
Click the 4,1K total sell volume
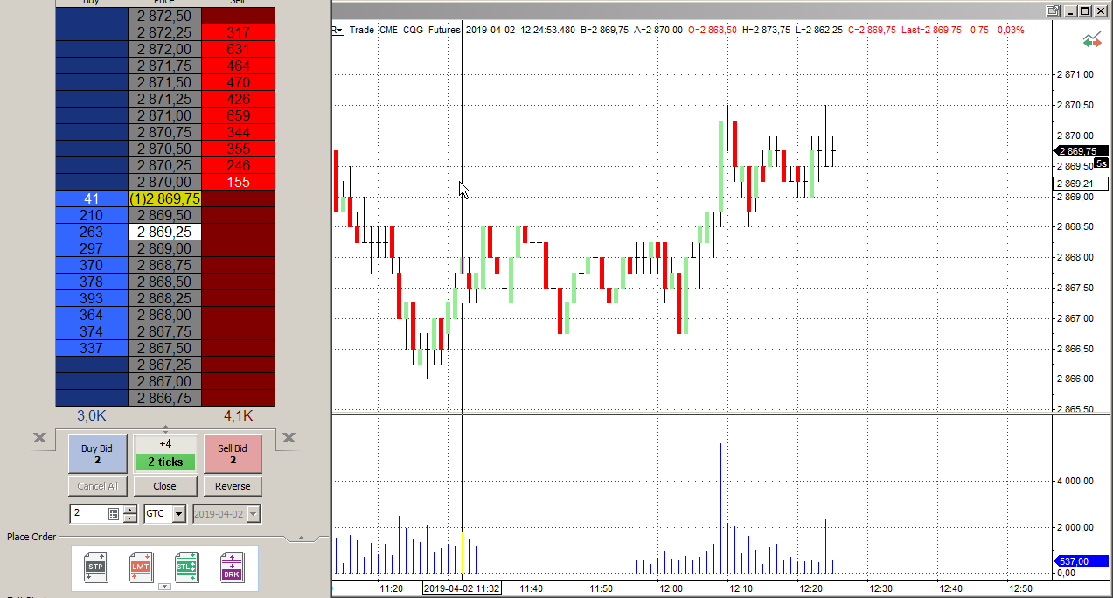click(x=238, y=415)
